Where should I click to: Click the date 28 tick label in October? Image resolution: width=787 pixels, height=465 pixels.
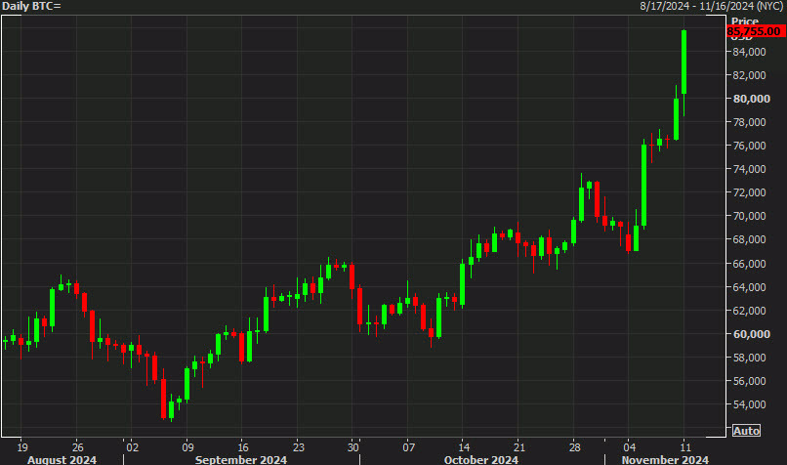pyautogui.click(x=574, y=442)
